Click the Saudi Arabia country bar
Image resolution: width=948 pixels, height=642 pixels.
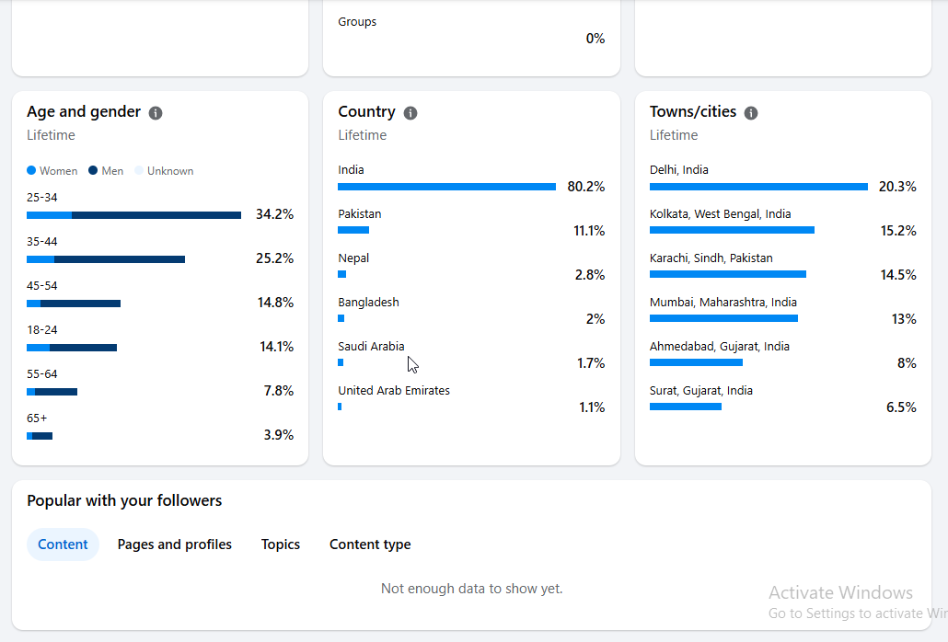click(x=341, y=362)
